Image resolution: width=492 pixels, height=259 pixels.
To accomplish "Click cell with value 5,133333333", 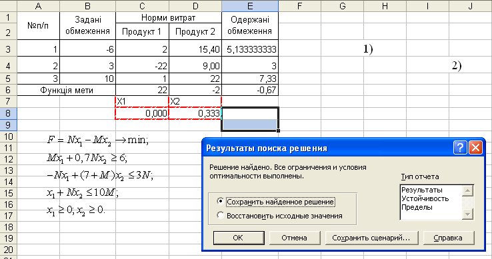I will point(250,49).
